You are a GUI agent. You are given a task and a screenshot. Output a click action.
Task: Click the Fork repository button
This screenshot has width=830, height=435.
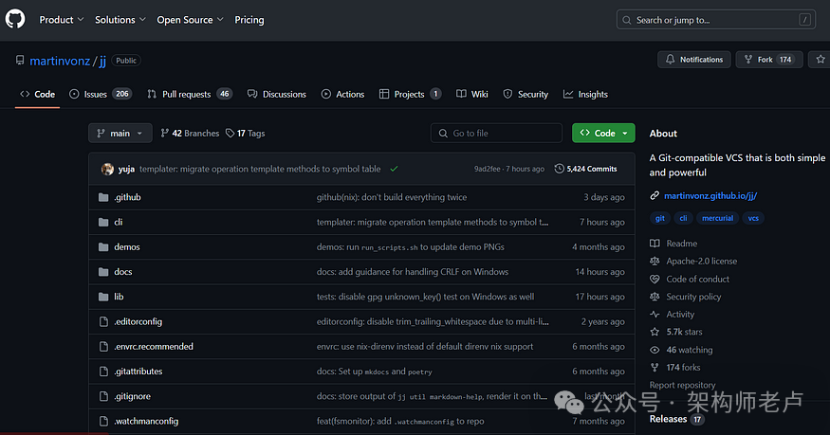(766, 60)
